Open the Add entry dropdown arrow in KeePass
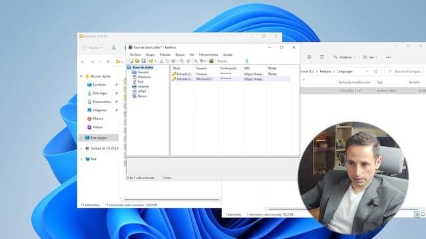Image resolution: width=426 pixels, height=239 pixels. tap(155, 61)
